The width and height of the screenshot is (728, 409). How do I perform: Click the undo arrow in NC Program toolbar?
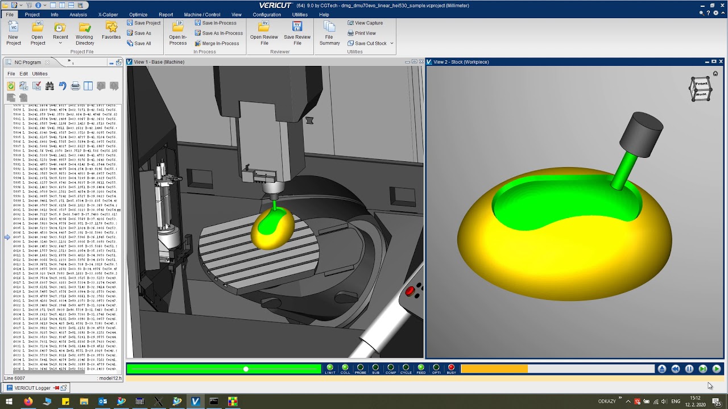[x=63, y=86]
